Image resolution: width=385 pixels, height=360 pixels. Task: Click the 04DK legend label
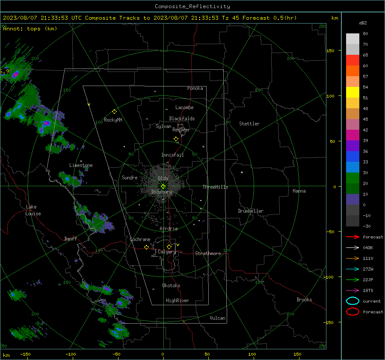[x=368, y=248]
